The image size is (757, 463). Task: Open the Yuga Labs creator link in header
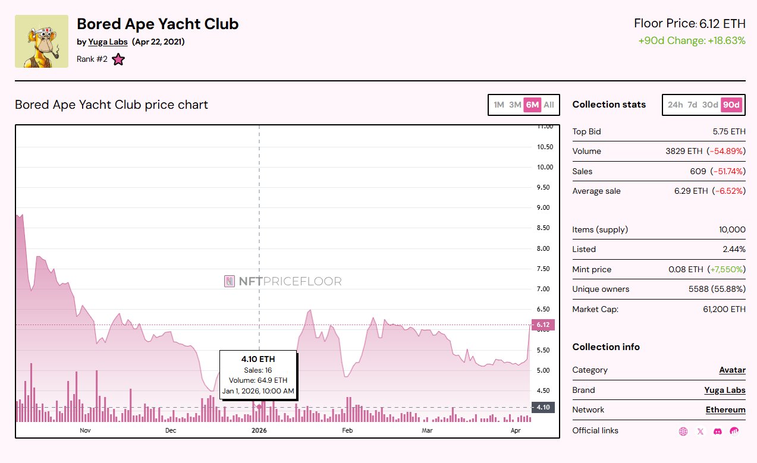click(x=108, y=42)
